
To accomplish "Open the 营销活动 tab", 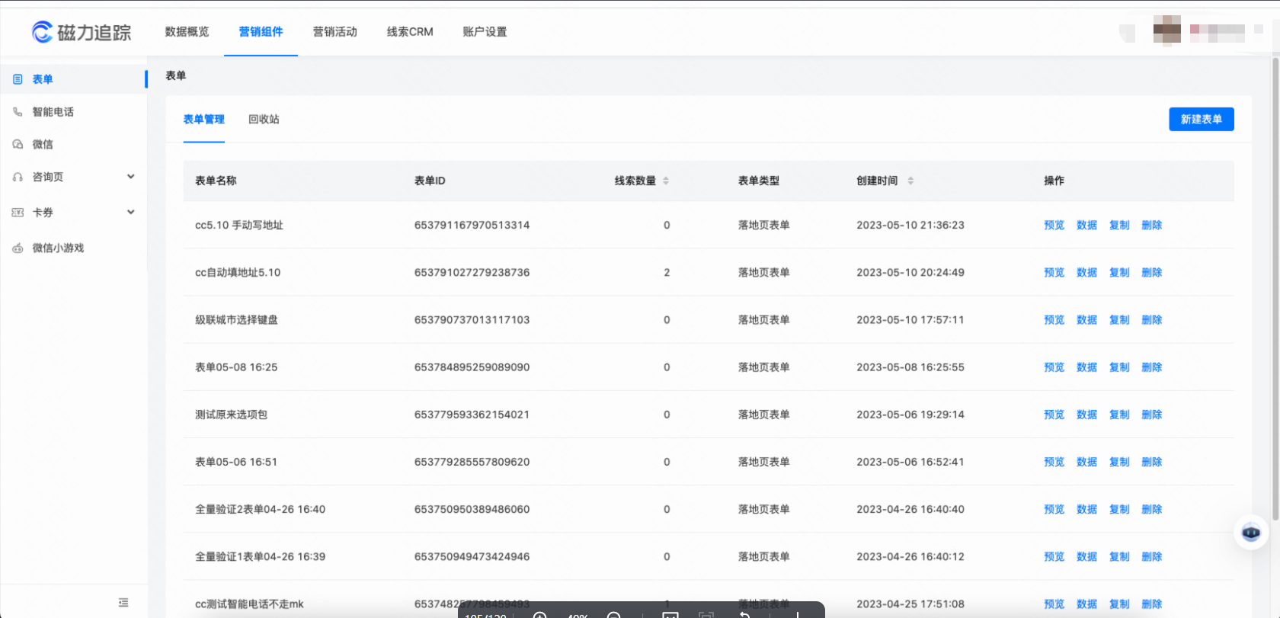I will (334, 32).
